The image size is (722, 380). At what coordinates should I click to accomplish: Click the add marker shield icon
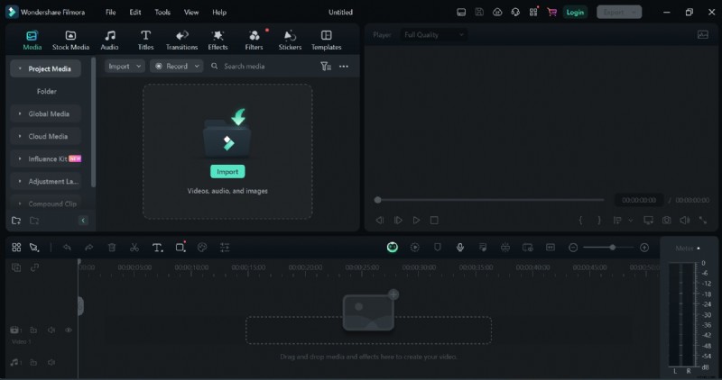(x=438, y=248)
